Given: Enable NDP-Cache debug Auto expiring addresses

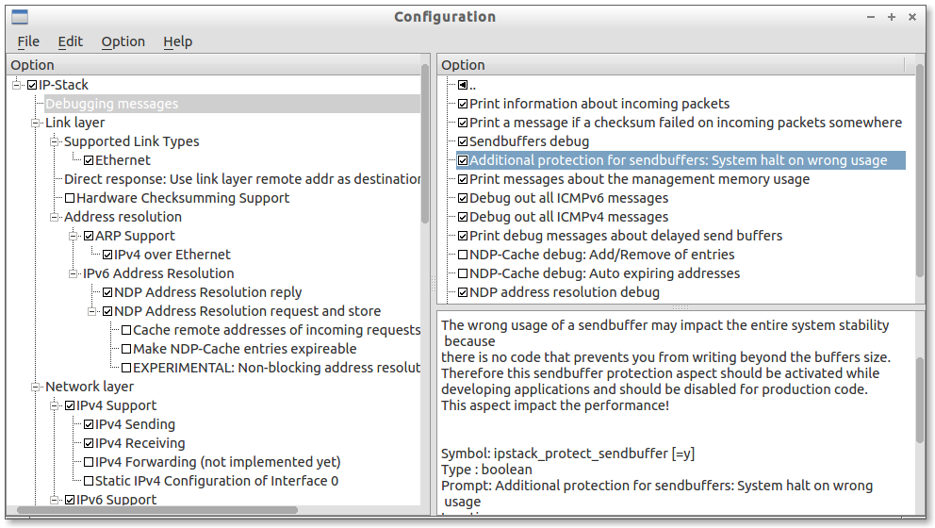Looking at the screenshot, I should pyautogui.click(x=463, y=273).
